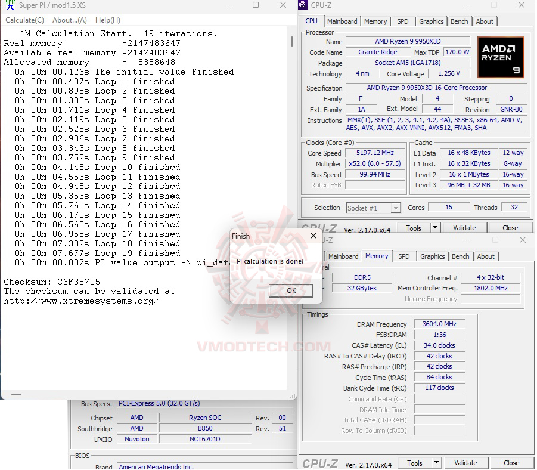Click the processor Name field AMD Ryzen 9 9950X3D

[408, 42]
